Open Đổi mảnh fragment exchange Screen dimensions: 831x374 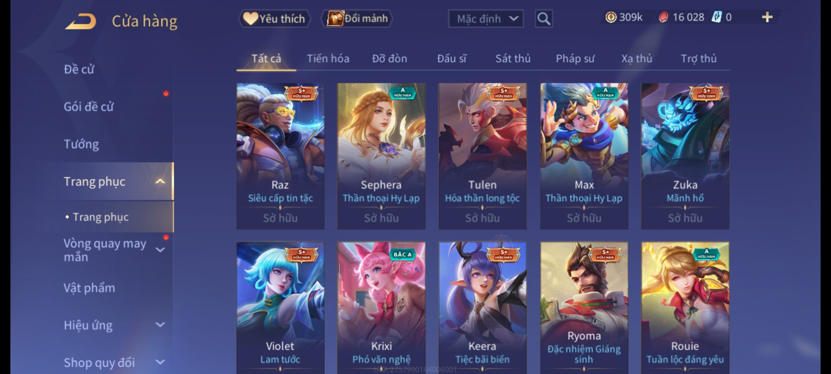[x=357, y=19]
